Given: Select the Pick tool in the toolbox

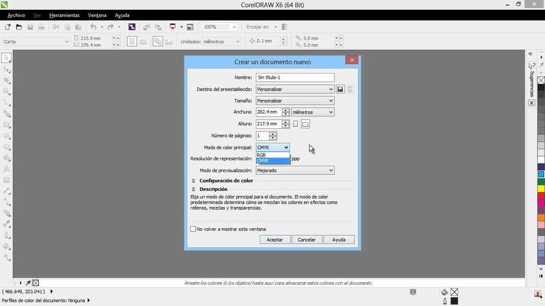Looking at the screenshot, I should click(x=7, y=58).
